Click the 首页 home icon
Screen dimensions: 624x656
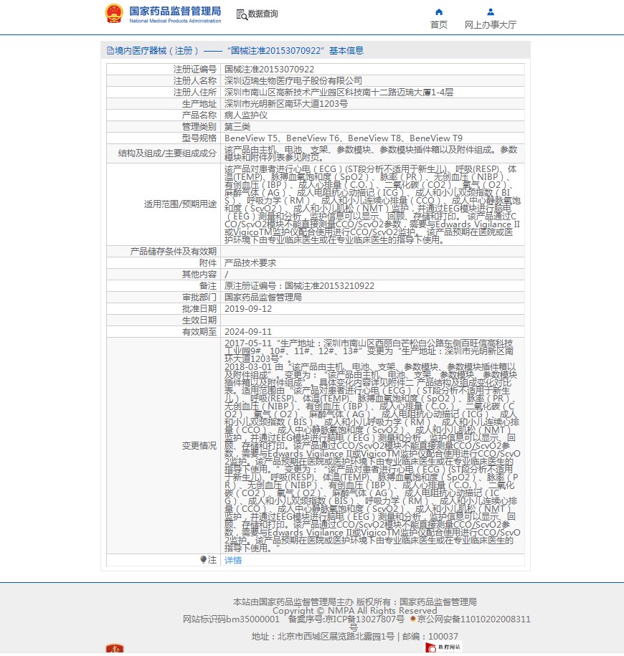pyautogui.click(x=439, y=11)
